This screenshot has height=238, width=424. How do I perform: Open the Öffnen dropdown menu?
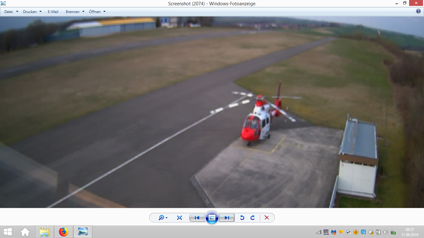97,12
